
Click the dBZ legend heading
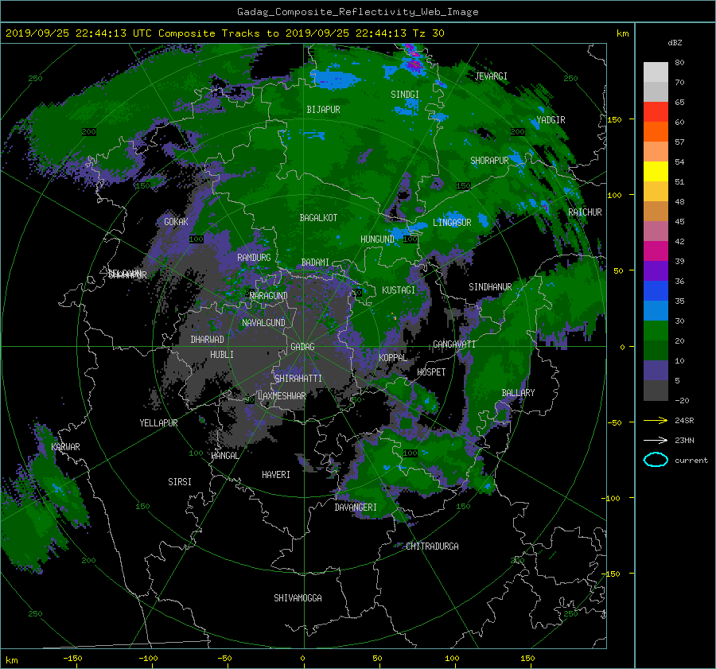click(675, 42)
